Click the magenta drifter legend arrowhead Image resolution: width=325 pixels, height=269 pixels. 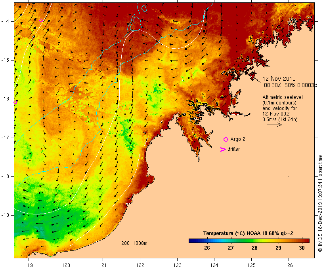coord(223,150)
